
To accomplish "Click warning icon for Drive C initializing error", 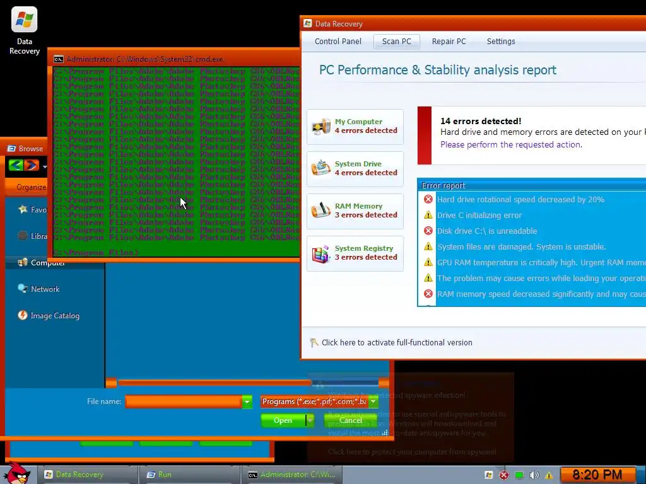I will 428,215.
